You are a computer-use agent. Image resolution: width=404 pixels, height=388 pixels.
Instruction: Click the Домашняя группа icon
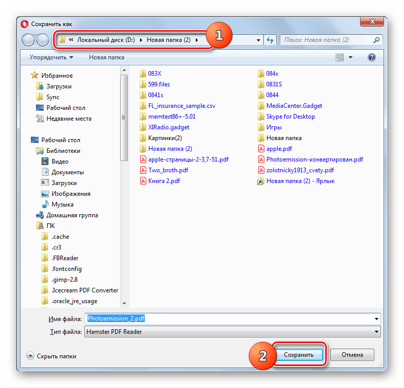coord(40,215)
